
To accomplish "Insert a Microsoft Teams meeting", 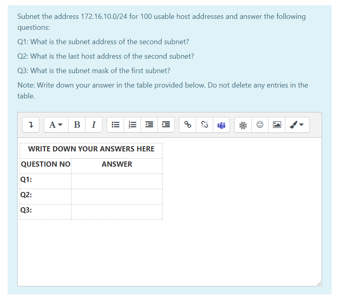I will [x=221, y=125].
